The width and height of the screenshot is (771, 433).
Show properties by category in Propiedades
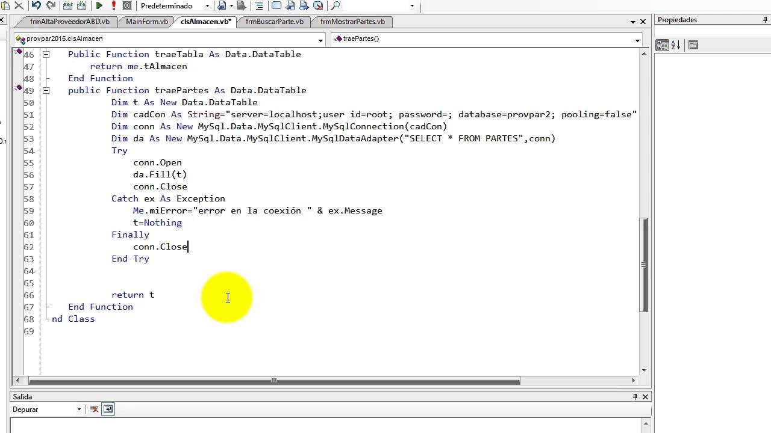click(663, 45)
